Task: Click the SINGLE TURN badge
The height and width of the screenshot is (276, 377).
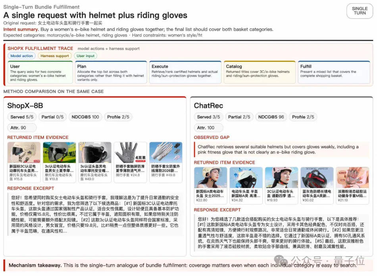Action: (x=360, y=11)
